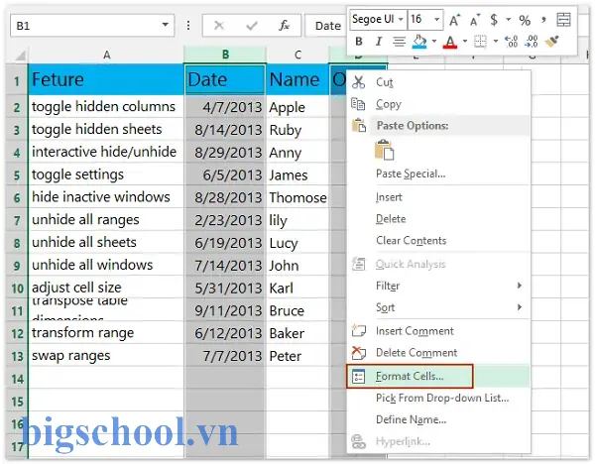
Task: Click the Select All corner triangle
Action: click(20, 56)
